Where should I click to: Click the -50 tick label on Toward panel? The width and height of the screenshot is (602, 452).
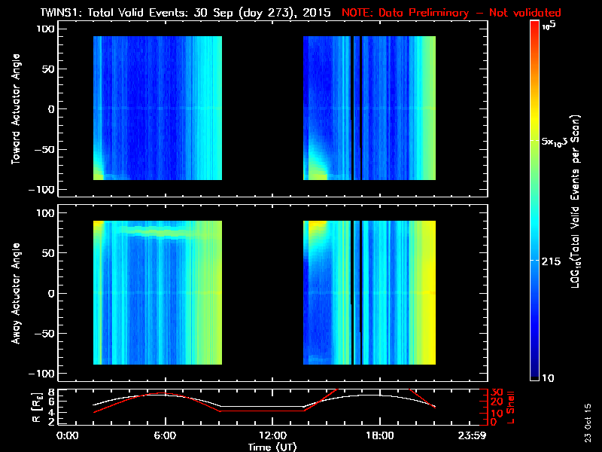click(x=45, y=149)
